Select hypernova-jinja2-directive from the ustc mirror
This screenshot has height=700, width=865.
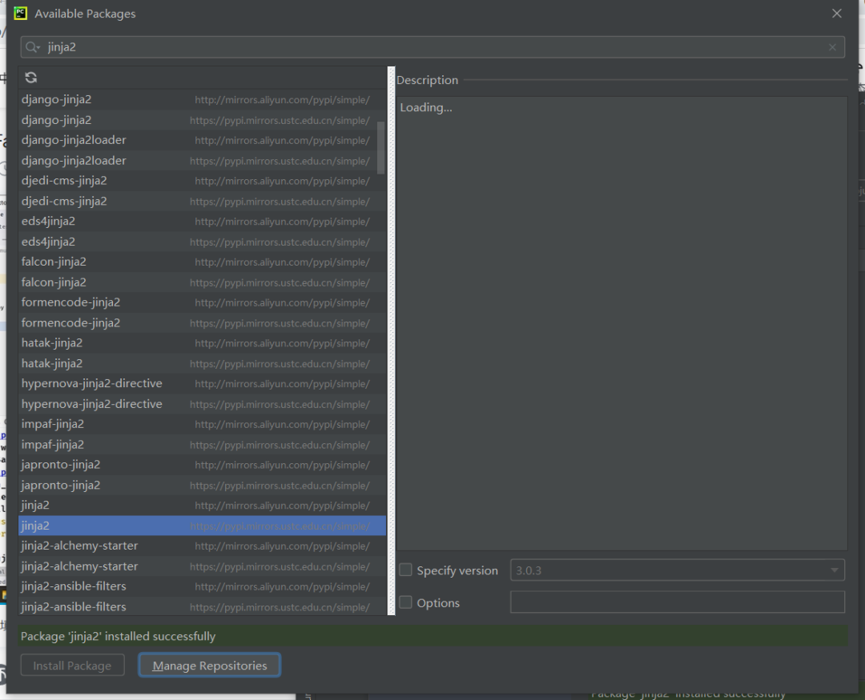[202, 404]
